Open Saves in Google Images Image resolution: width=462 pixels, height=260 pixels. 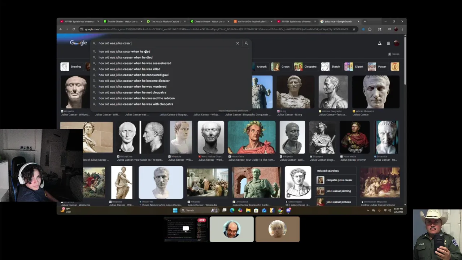[394, 54]
